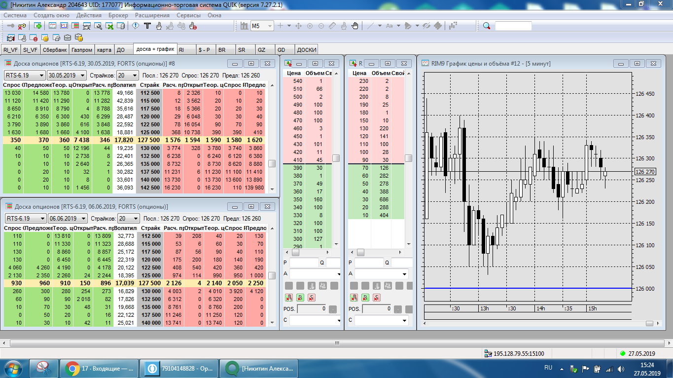Click the bar chart icon left of M5
The image size is (673, 378).
pos(244,26)
